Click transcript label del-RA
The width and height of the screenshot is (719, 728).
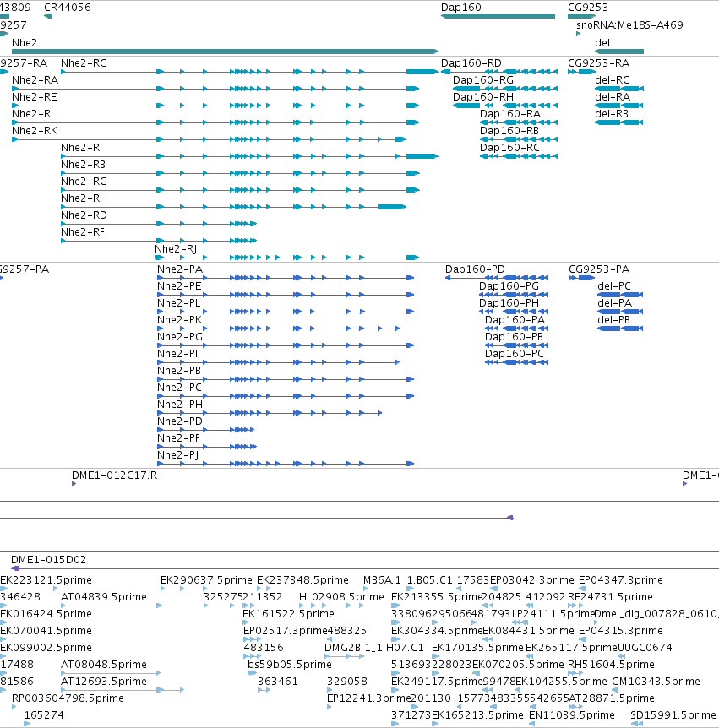pyautogui.click(x=613, y=97)
